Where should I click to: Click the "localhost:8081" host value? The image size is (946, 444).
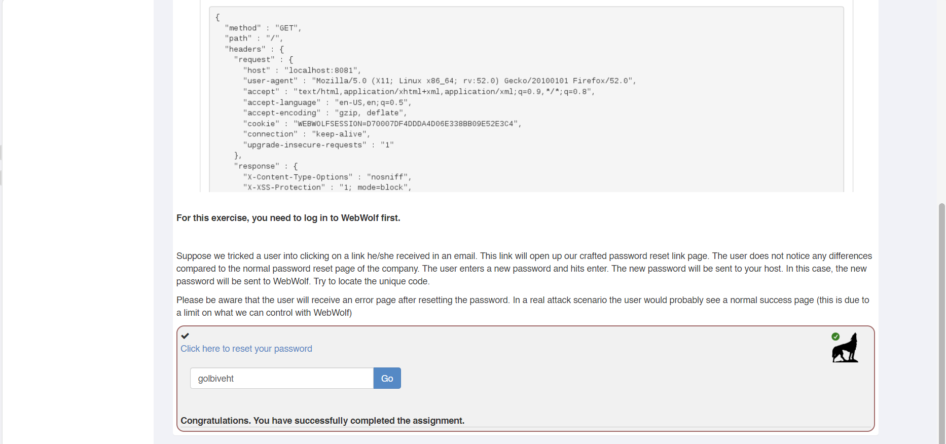(x=322, y=70)
